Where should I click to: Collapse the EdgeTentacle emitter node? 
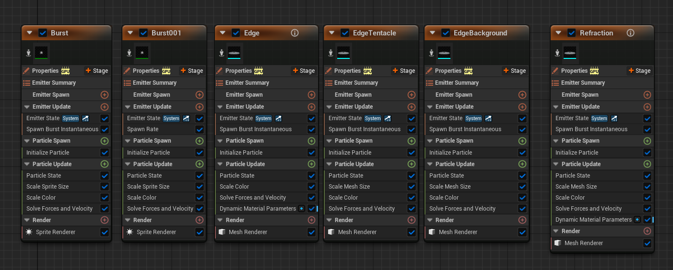tap(332, 33)
